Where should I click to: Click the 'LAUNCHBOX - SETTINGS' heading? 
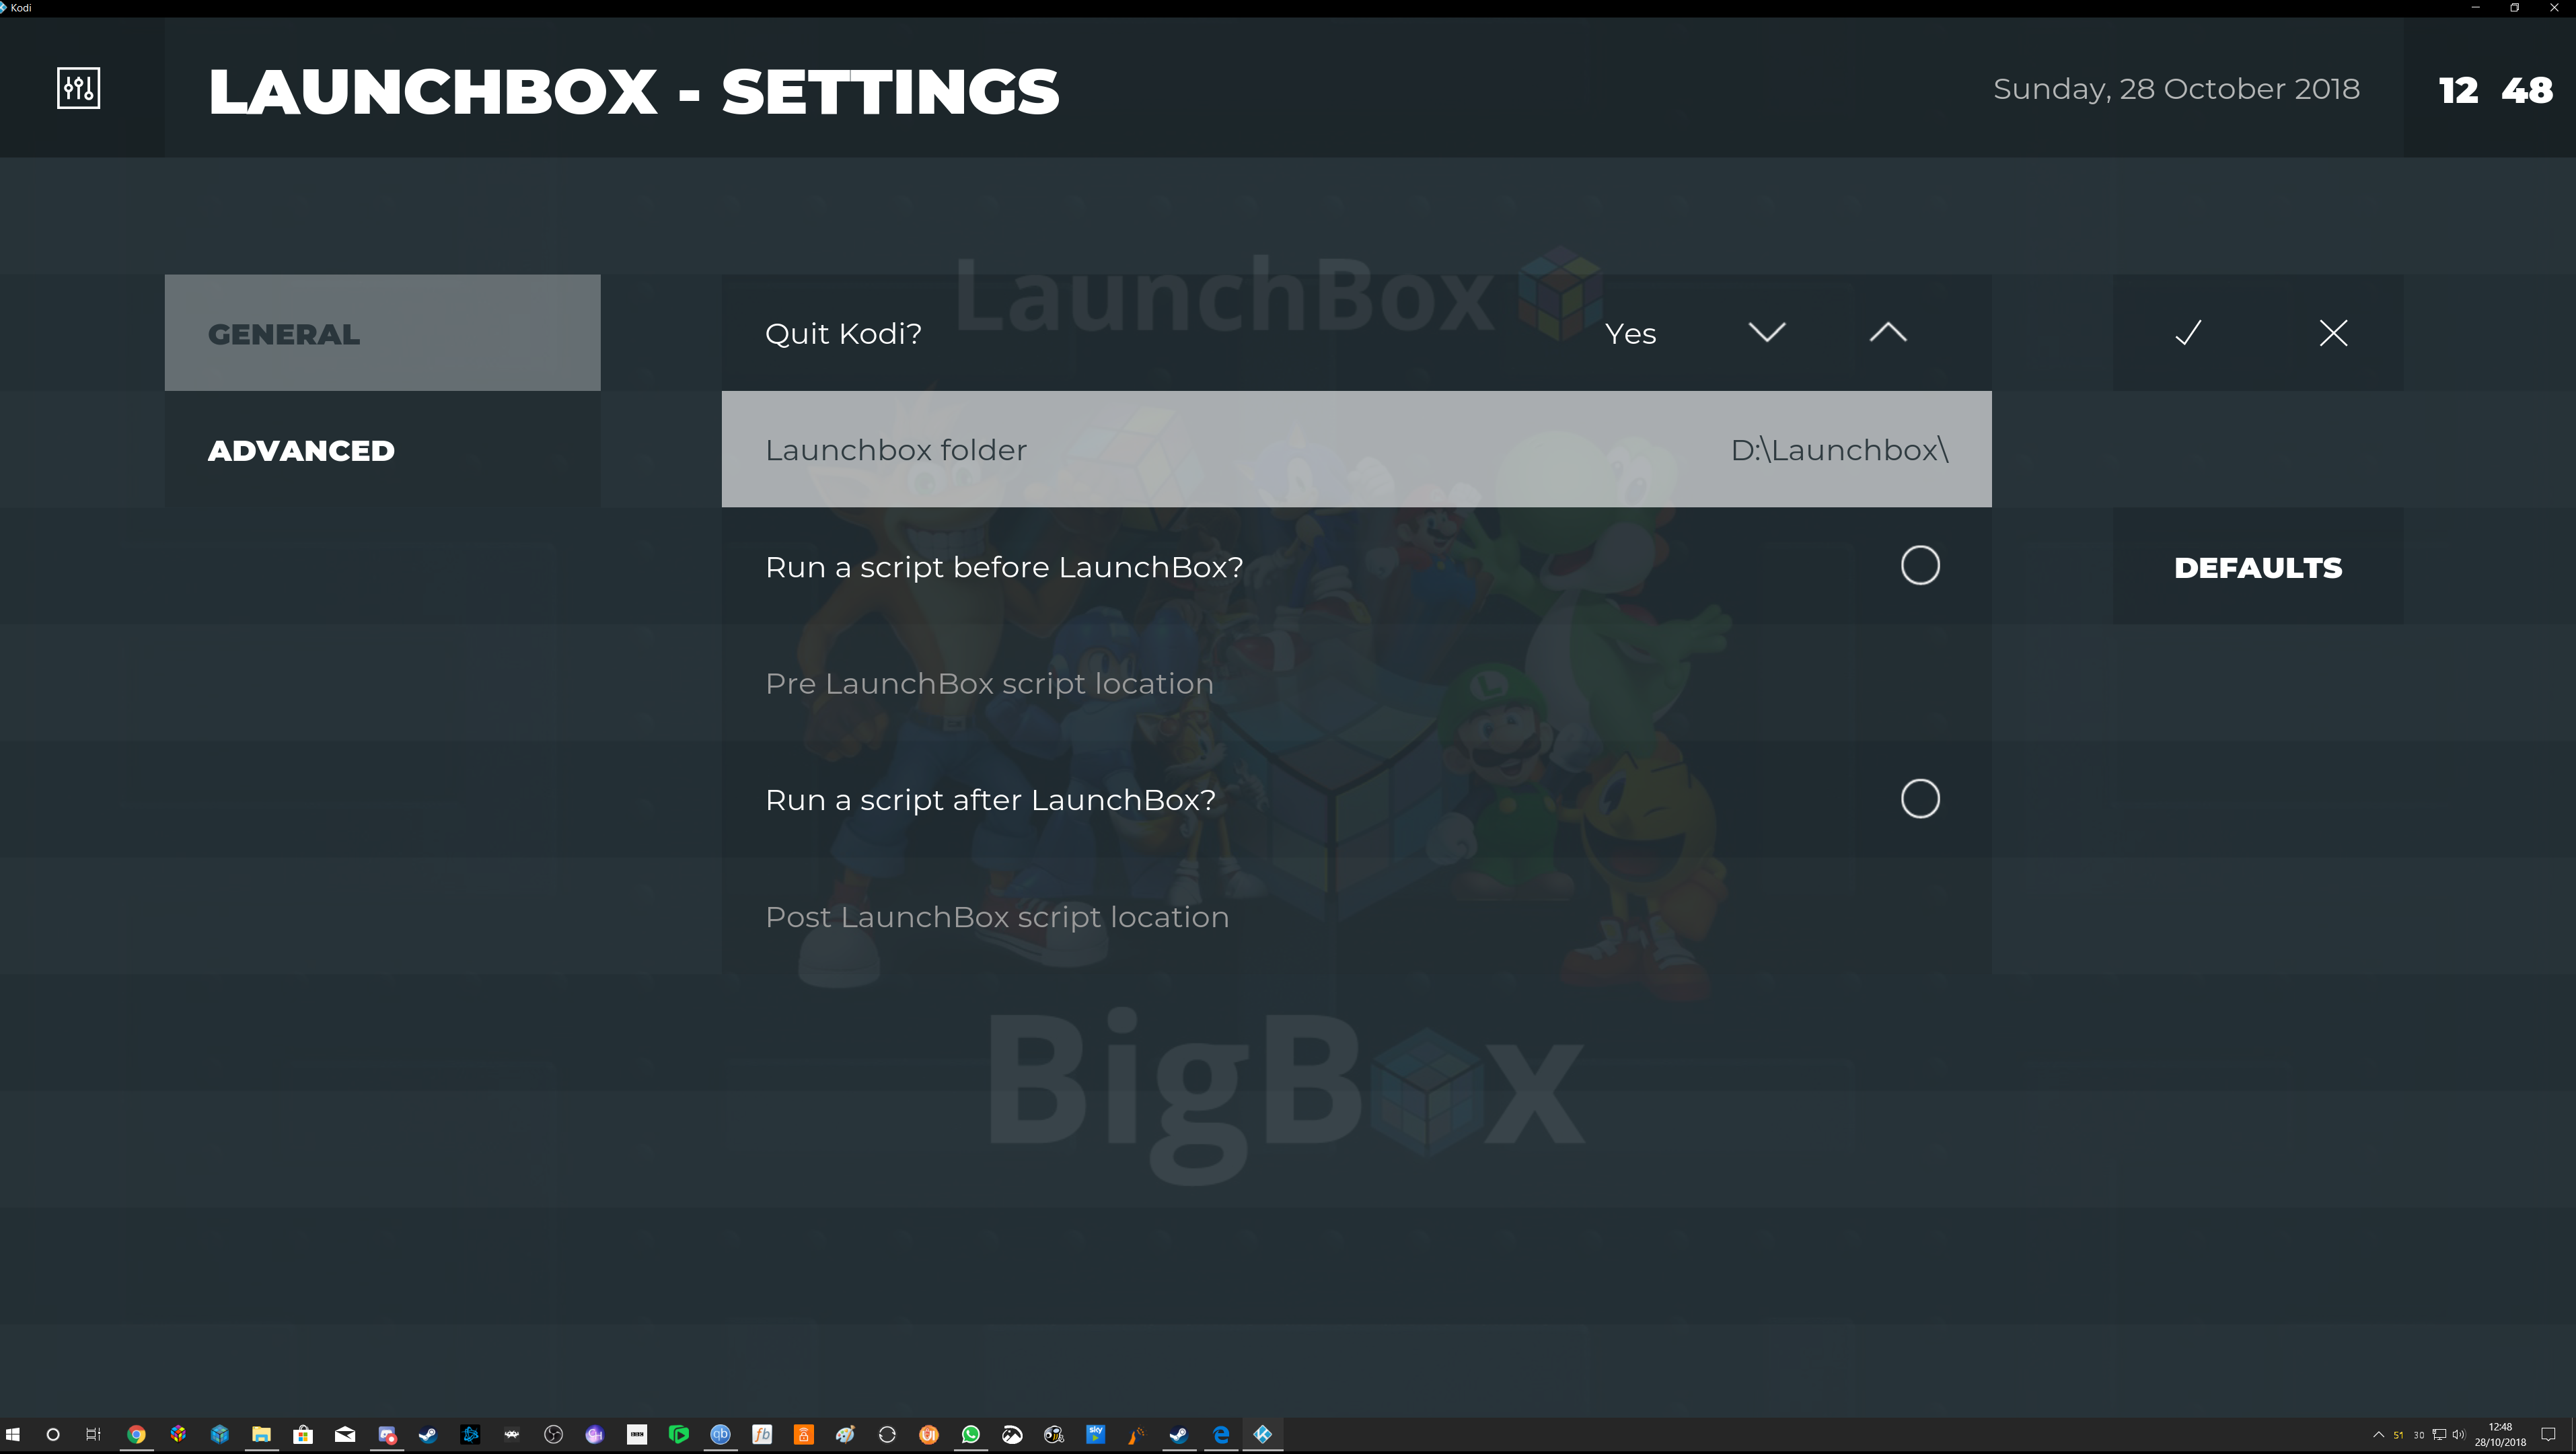tap(633, 91)
